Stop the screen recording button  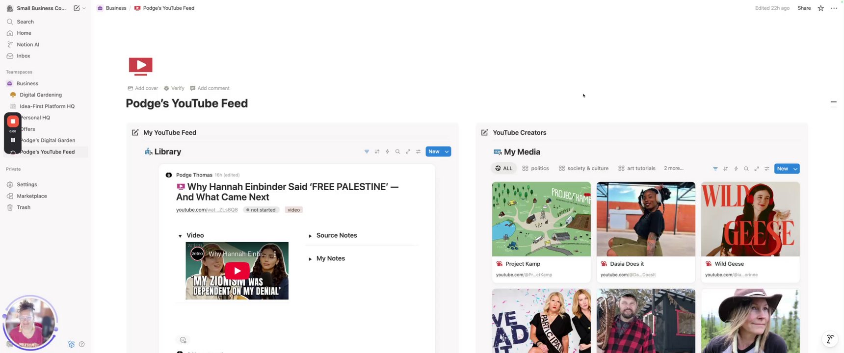click(x=13, y=121)
